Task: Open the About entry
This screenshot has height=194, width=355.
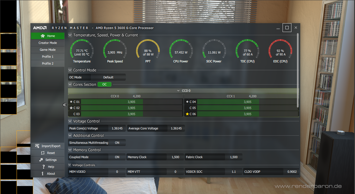Action: coord(47,174)
